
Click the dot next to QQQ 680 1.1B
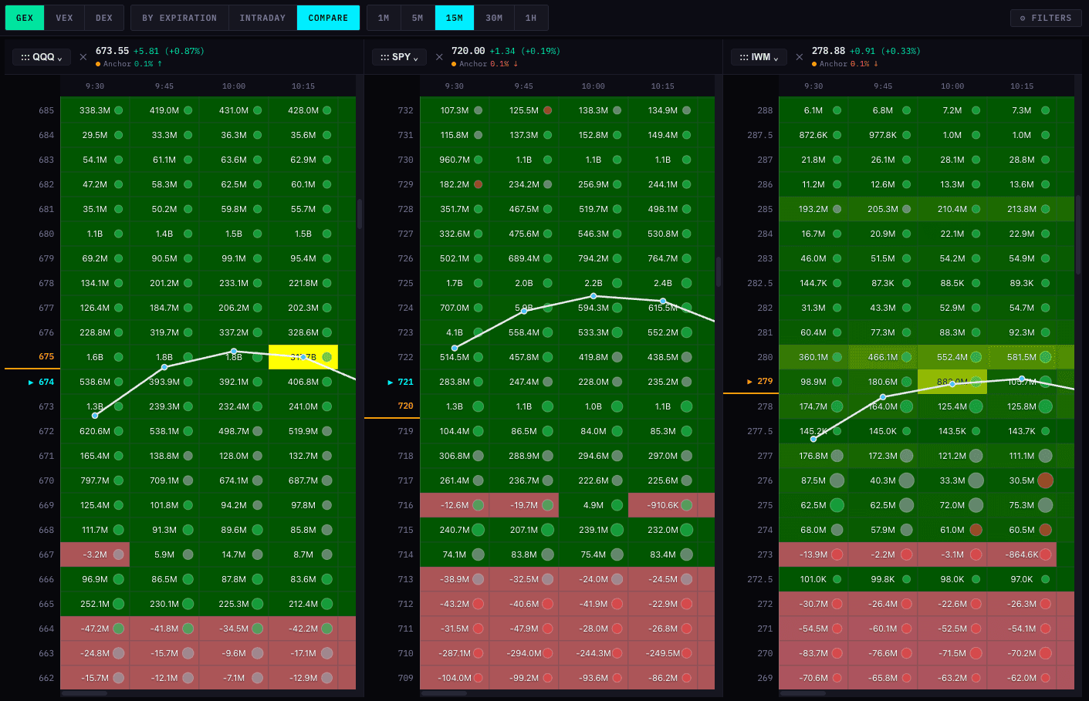(119, 234)
